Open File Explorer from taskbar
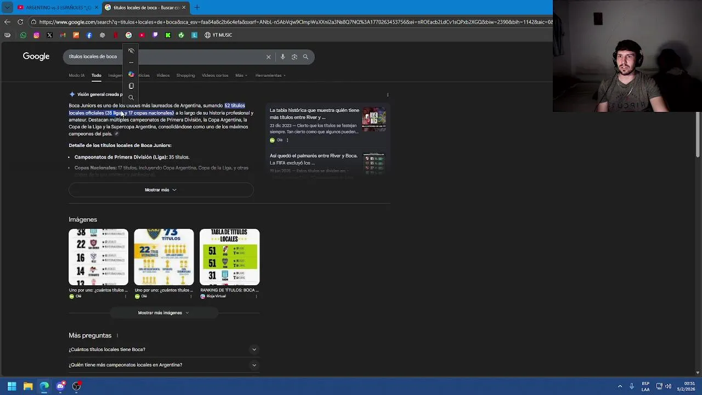702x395 pixels. tap(28, 386)
